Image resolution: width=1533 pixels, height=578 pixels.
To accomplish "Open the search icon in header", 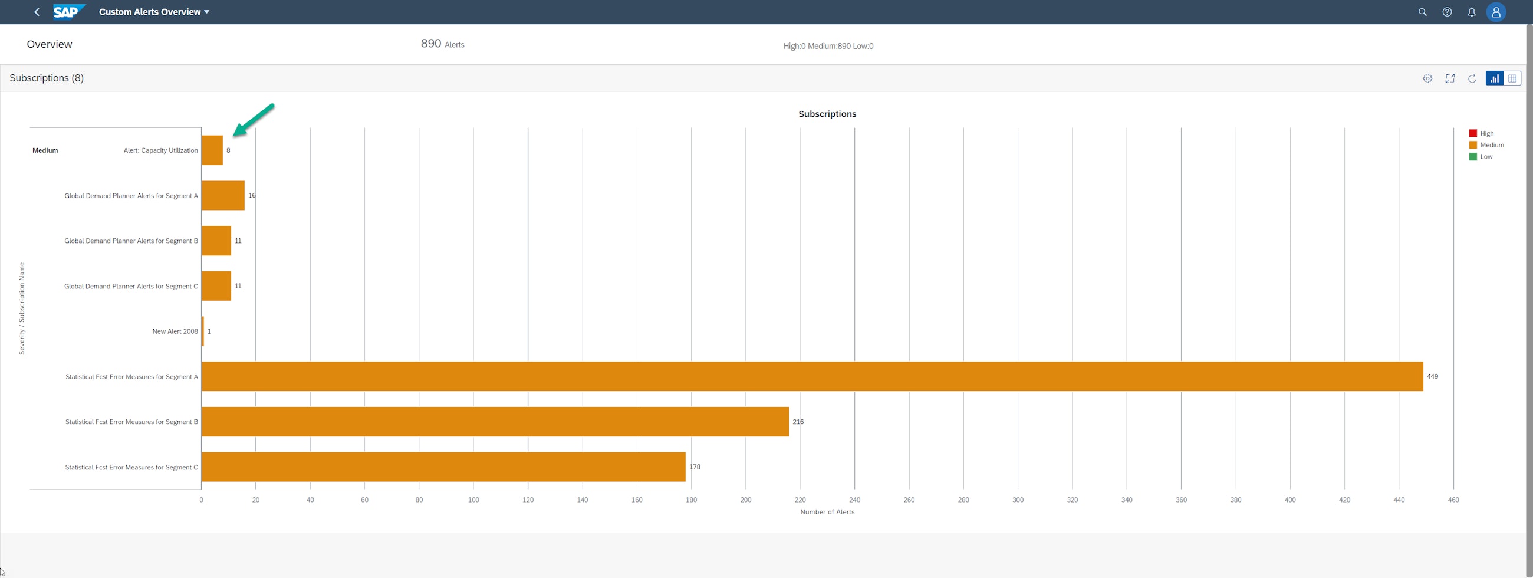I will (x=1422, y=12).
